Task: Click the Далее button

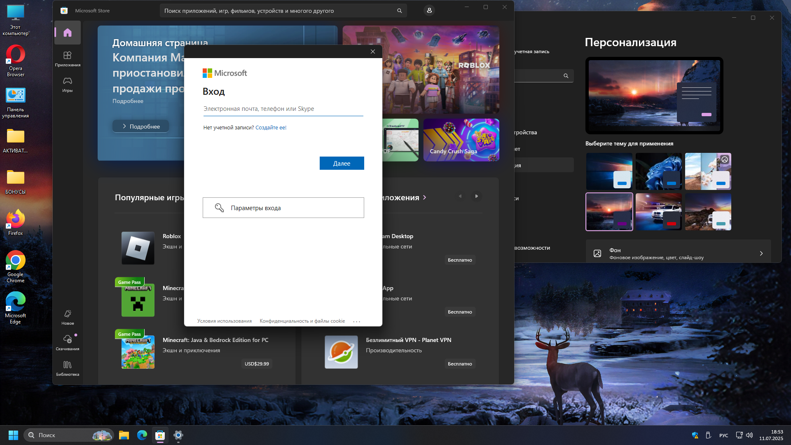Action: pyautogui.click(x=342, y=163)
